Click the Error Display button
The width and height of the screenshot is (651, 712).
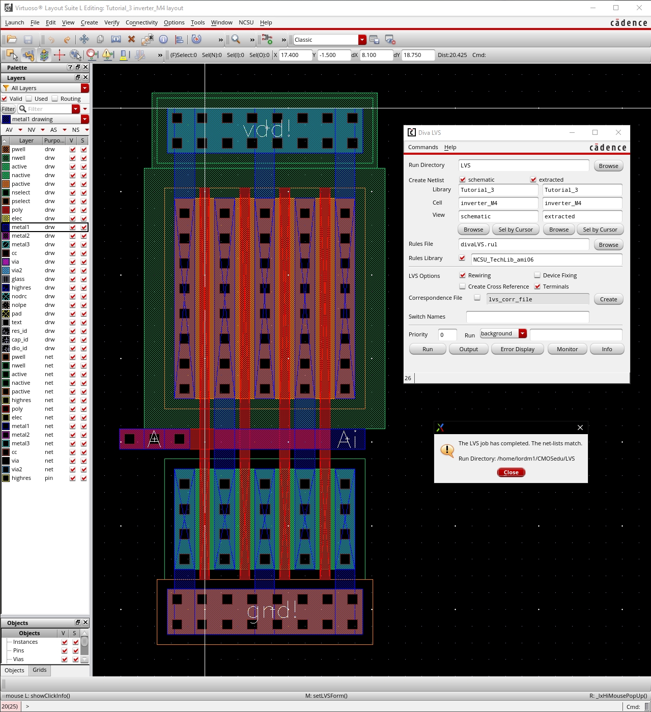coord(517,349)
